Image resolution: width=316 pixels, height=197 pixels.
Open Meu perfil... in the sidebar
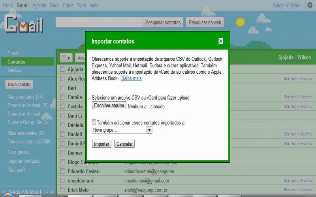click(18, 170)
